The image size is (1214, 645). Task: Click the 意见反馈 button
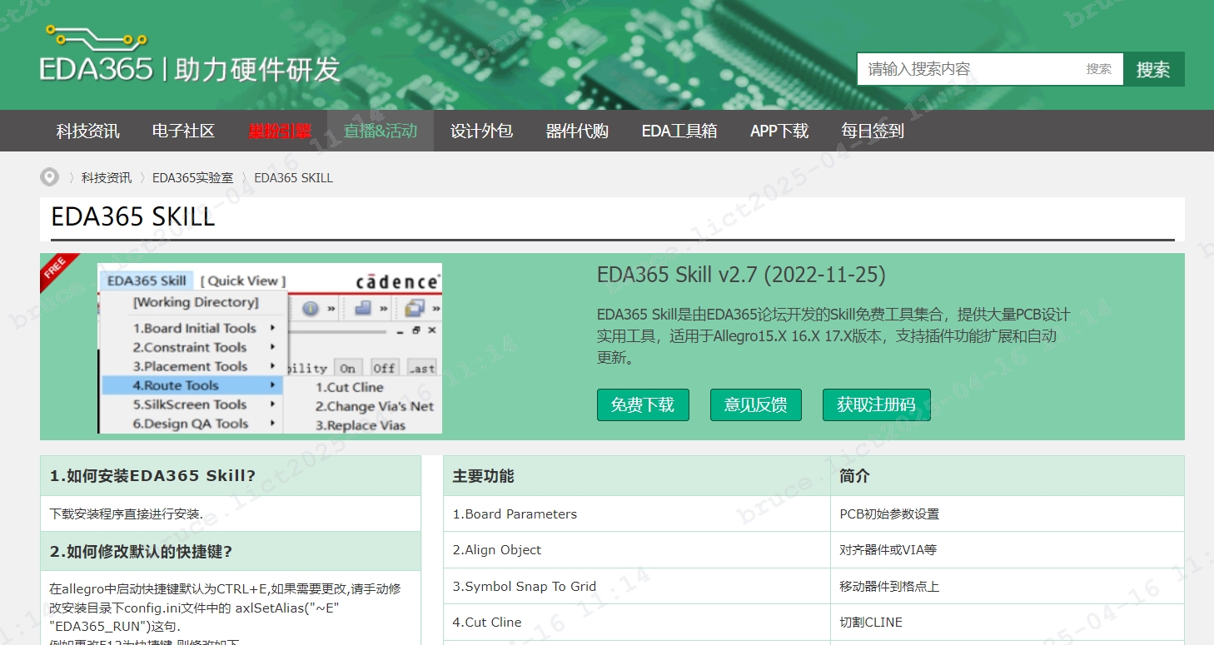coord(756,404)
